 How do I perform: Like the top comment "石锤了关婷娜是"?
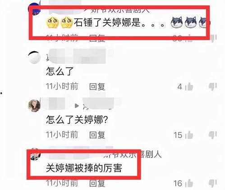(189, 38)
